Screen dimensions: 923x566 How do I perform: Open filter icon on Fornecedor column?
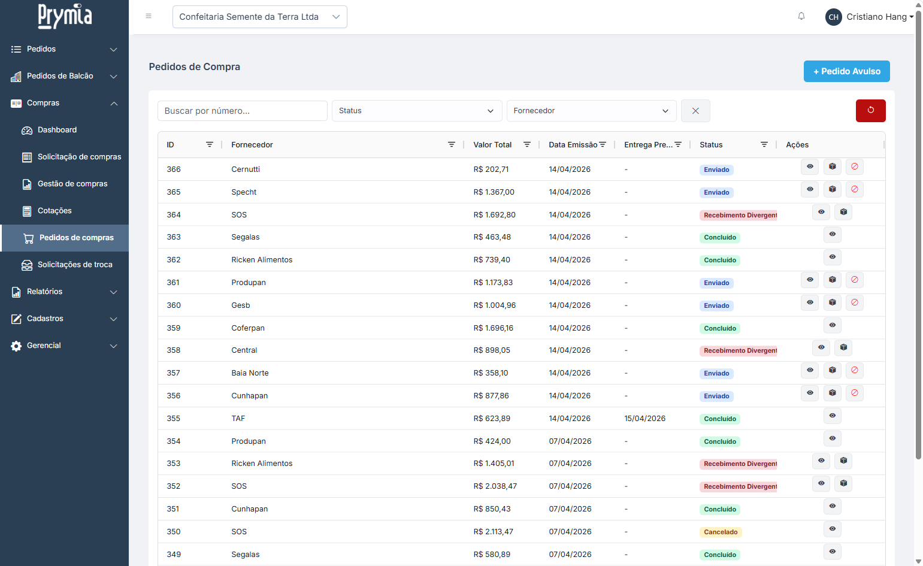(x=452, y=145)
